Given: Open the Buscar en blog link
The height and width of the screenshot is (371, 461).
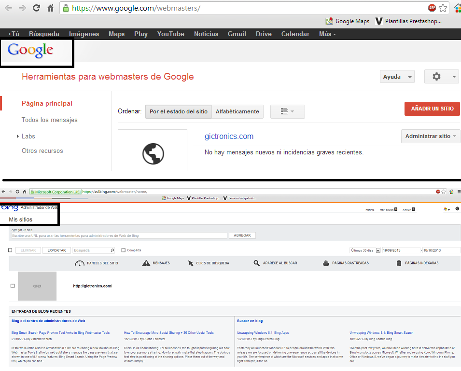Looking at the screenshot, I should [x=250, y=321].
